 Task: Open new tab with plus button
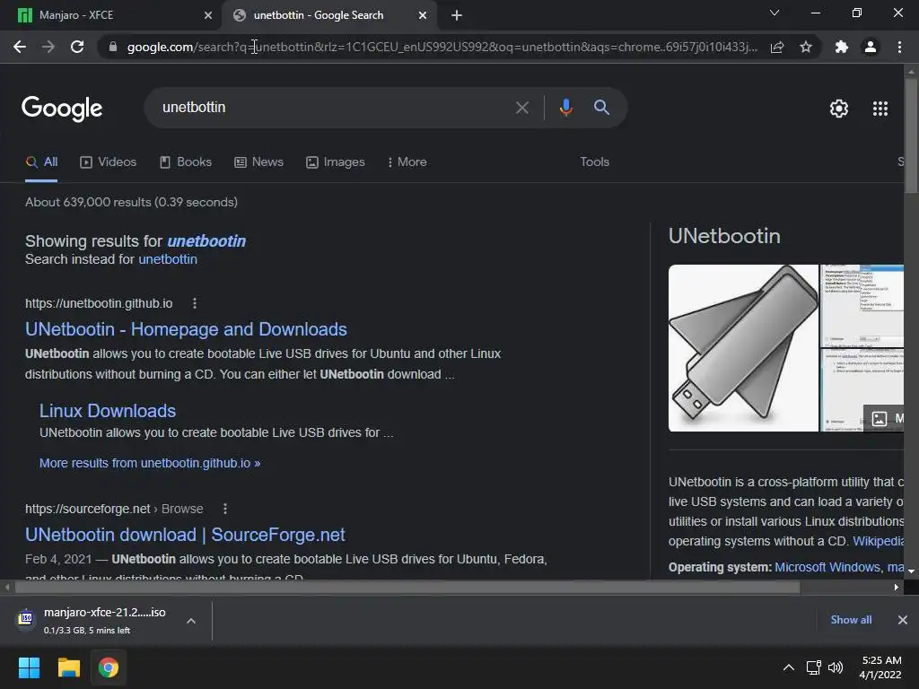pos(457,15)
